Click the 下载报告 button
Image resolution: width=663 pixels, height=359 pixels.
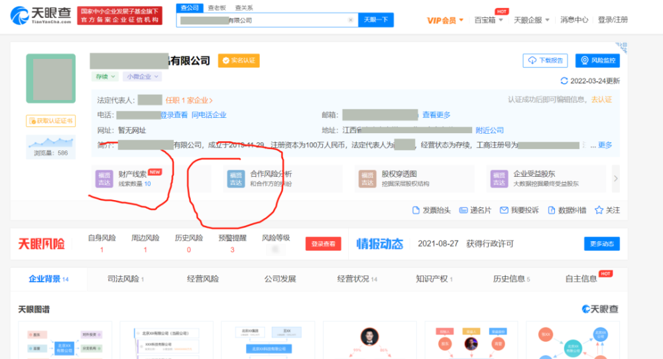click(546, 60)
